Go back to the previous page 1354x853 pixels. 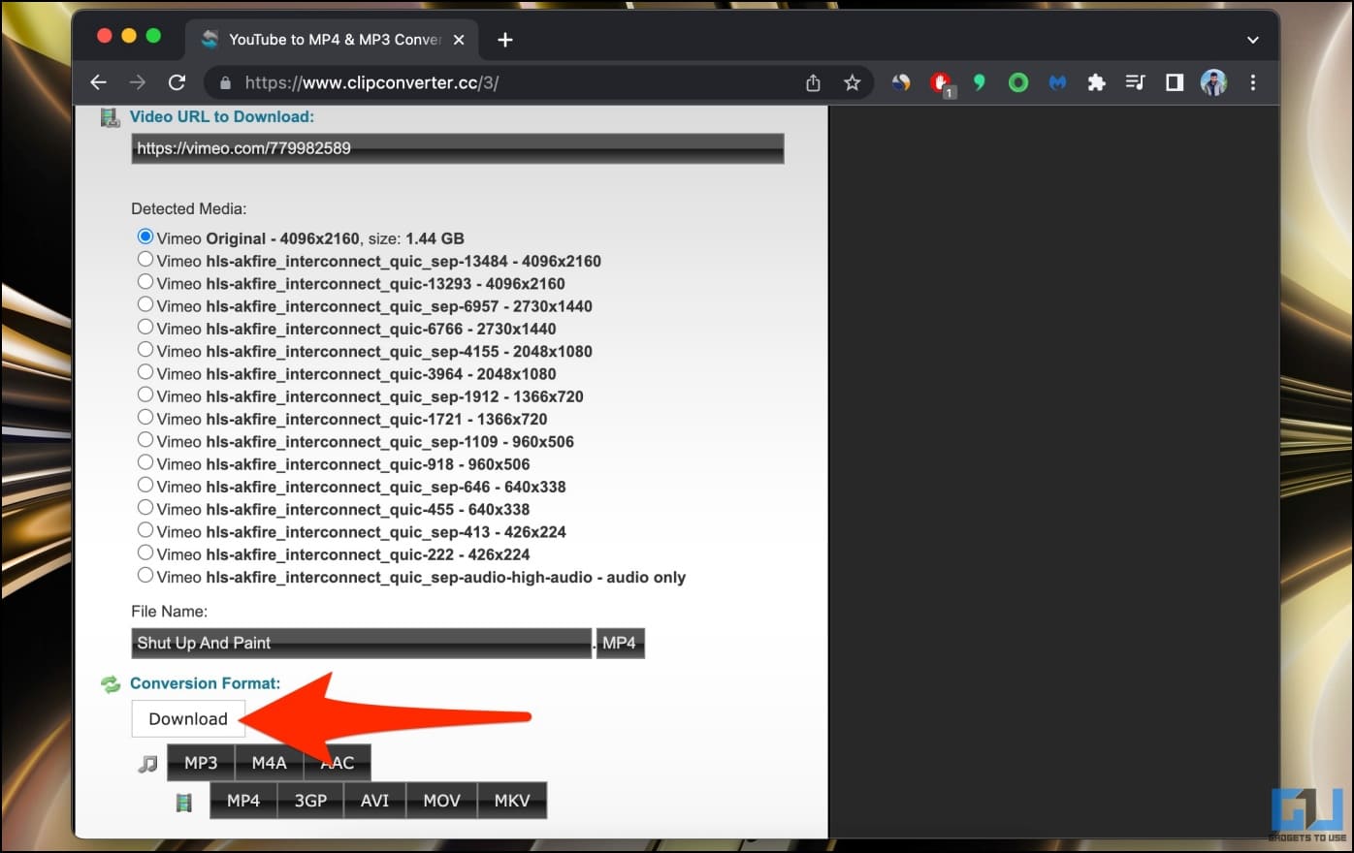click(x=98, y=82)
